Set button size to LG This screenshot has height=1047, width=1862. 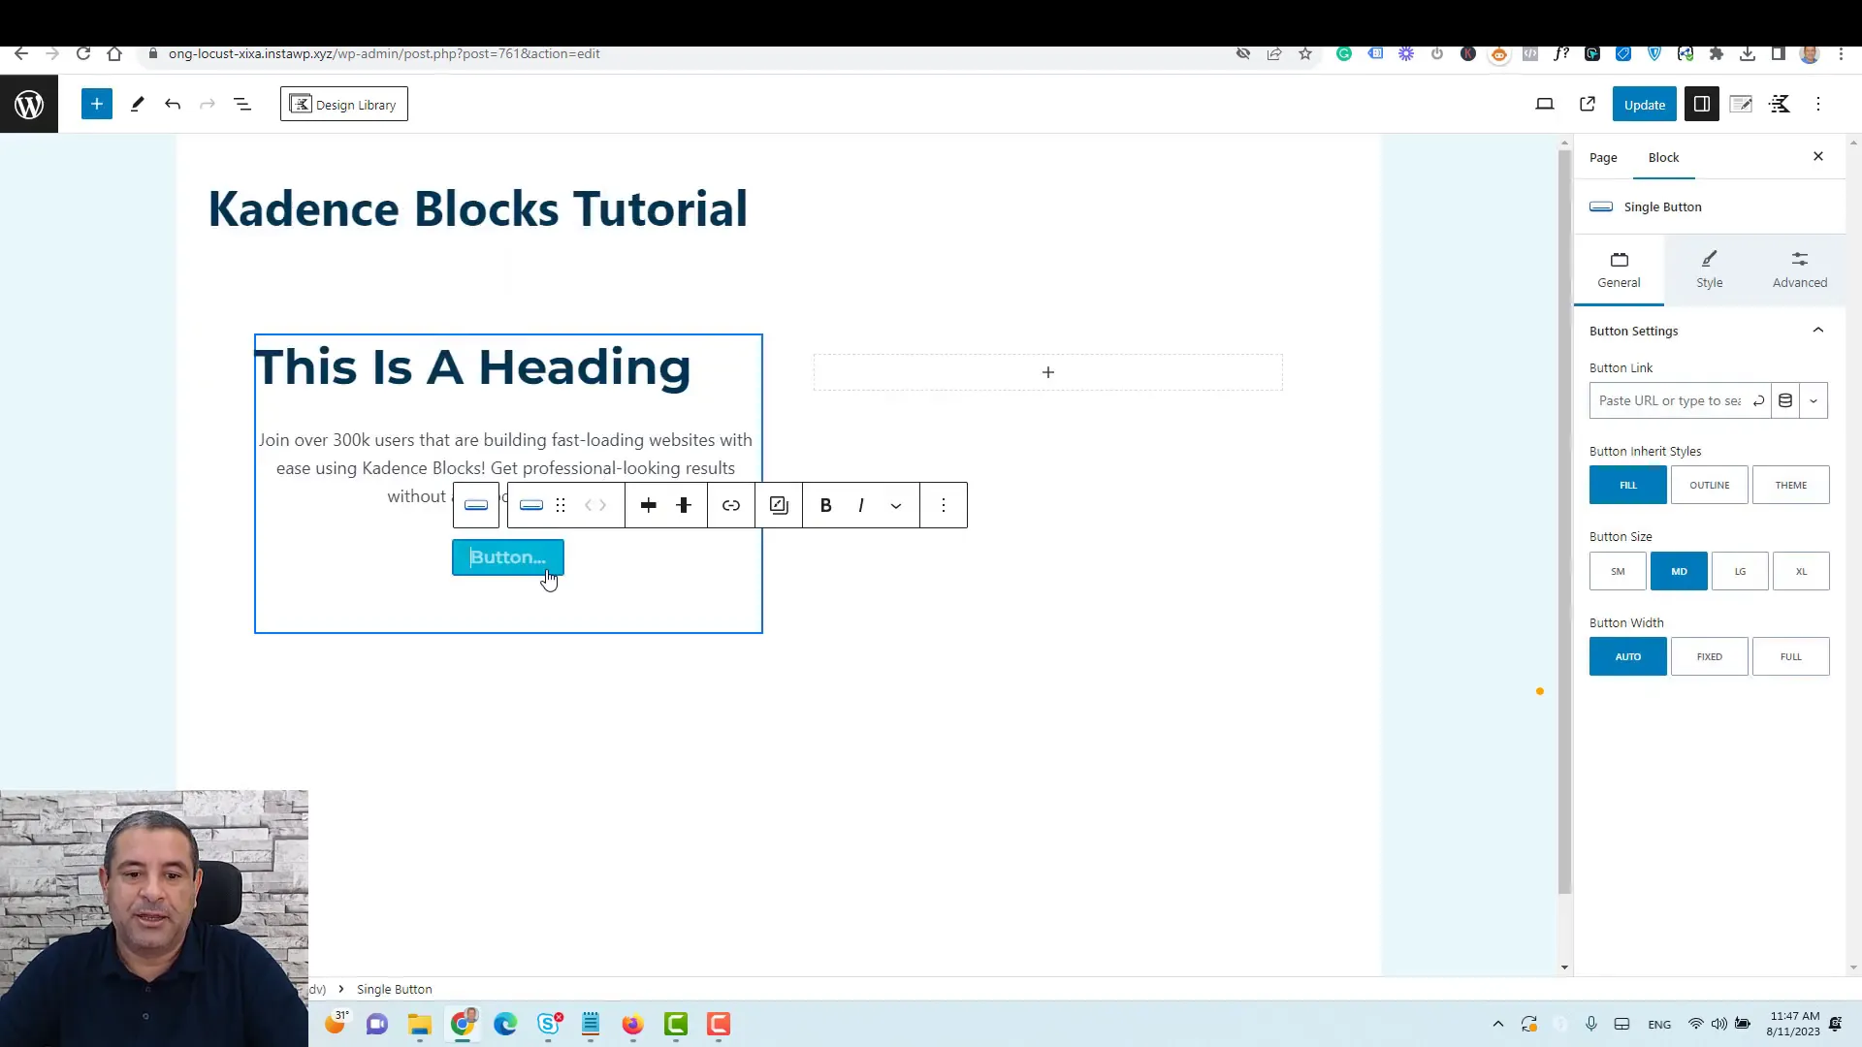1740,571
